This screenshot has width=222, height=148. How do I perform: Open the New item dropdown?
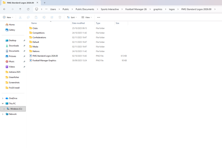point(8,17)
